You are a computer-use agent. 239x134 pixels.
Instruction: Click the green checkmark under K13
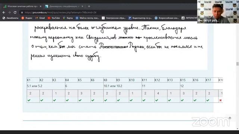tap(169, 100)
